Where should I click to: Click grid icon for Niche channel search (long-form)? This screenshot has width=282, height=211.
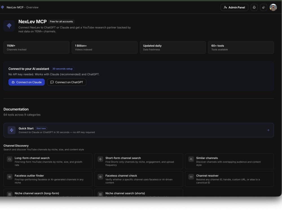click(10, 194)
